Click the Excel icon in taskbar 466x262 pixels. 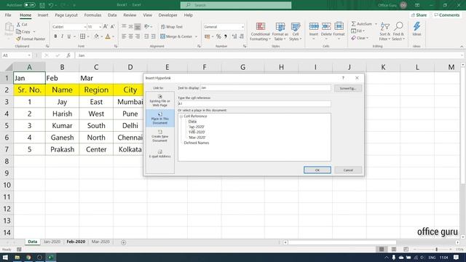click(50, 257)
